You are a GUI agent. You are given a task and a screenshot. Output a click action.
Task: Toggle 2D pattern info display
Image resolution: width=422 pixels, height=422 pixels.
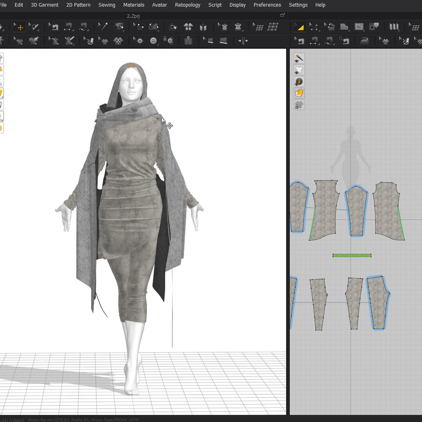tap(299, 82)
